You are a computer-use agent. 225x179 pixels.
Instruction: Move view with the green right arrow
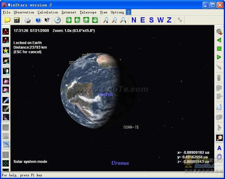click(69, 20)
